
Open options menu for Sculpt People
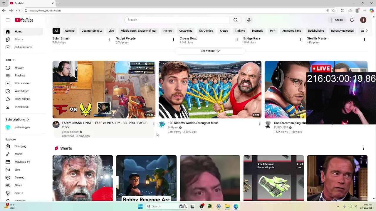click(173, 40)
